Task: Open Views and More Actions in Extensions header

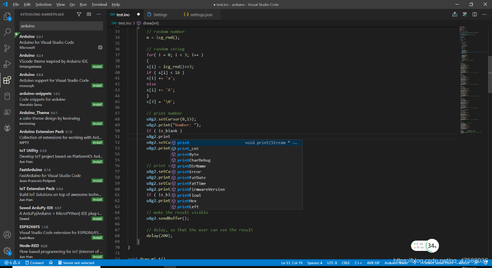Action: pos(99,14)
